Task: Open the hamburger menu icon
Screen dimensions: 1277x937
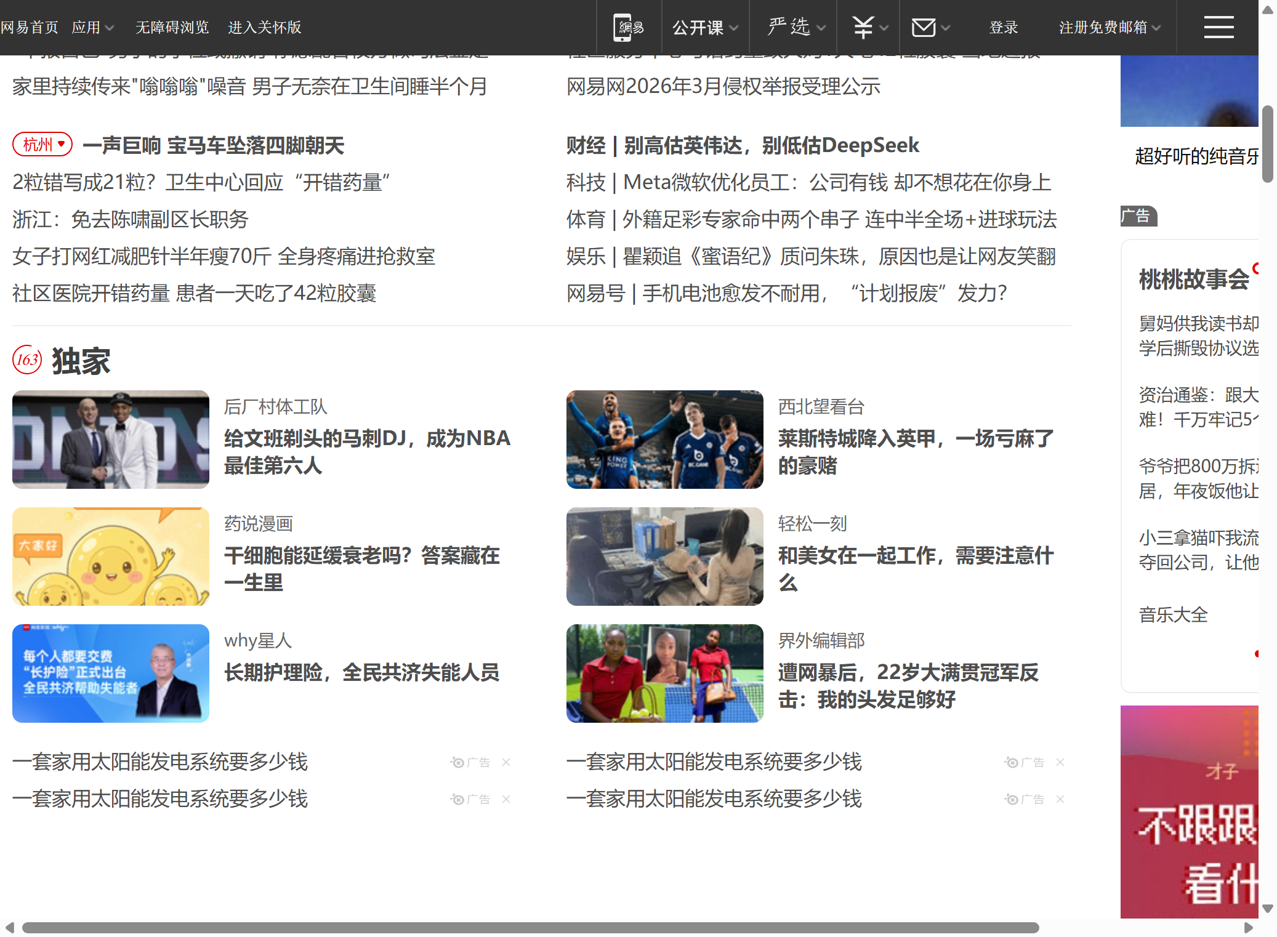Action: [x=1219, y=28]
